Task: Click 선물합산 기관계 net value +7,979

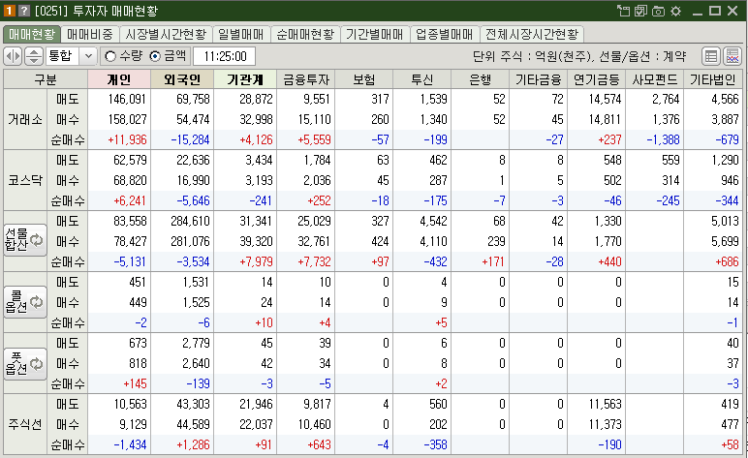Action: coord(256,261)
